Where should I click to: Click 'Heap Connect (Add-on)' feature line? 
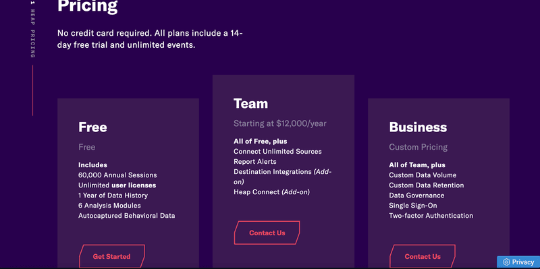click(272, 192)
